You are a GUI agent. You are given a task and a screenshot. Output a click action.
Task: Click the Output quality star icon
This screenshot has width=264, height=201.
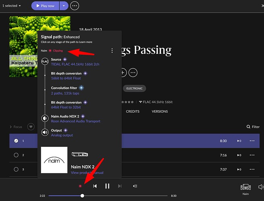click(66, 130)
